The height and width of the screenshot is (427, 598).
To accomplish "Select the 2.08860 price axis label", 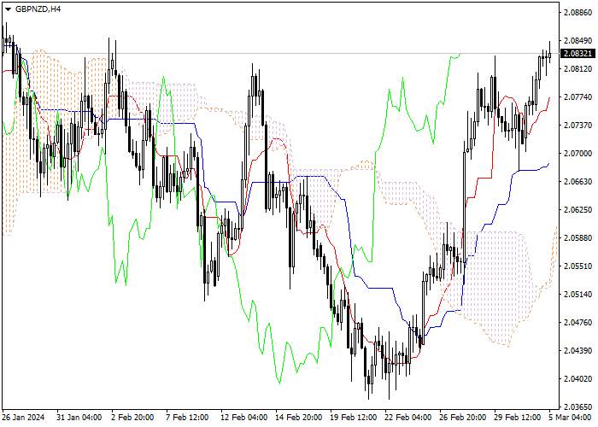I will point(578,13).
